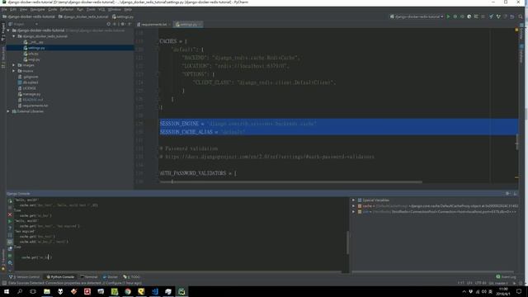
Task: Click the rerun icon at top of console toolbar
Action: pyautogui.click(x=10, y=201)
